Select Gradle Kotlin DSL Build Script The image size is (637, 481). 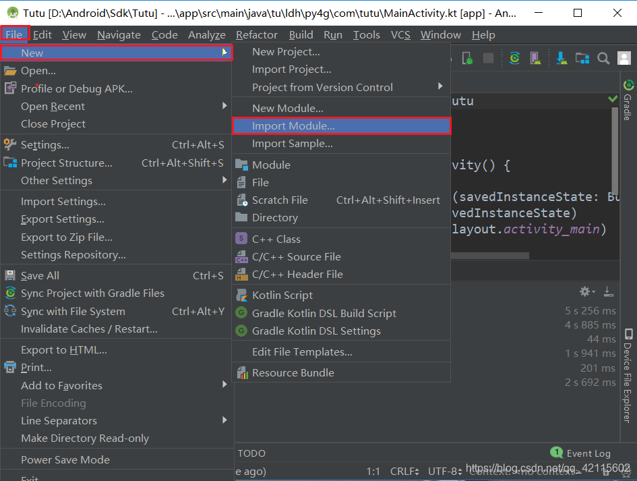pyautogui.click(x=341, y=314)
